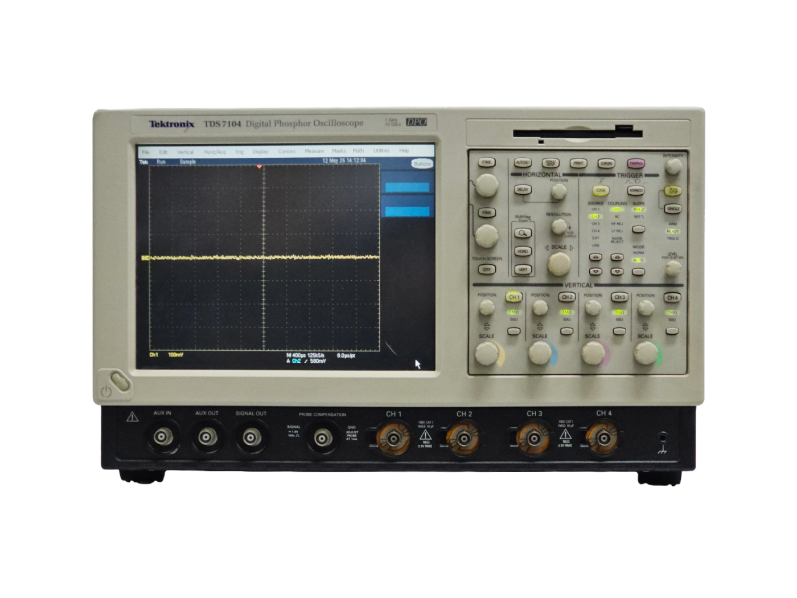Touch the SIGNAL OUT BNC connector

[250, 437]
